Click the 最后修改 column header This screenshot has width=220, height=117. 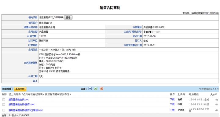tap(194, 94)
